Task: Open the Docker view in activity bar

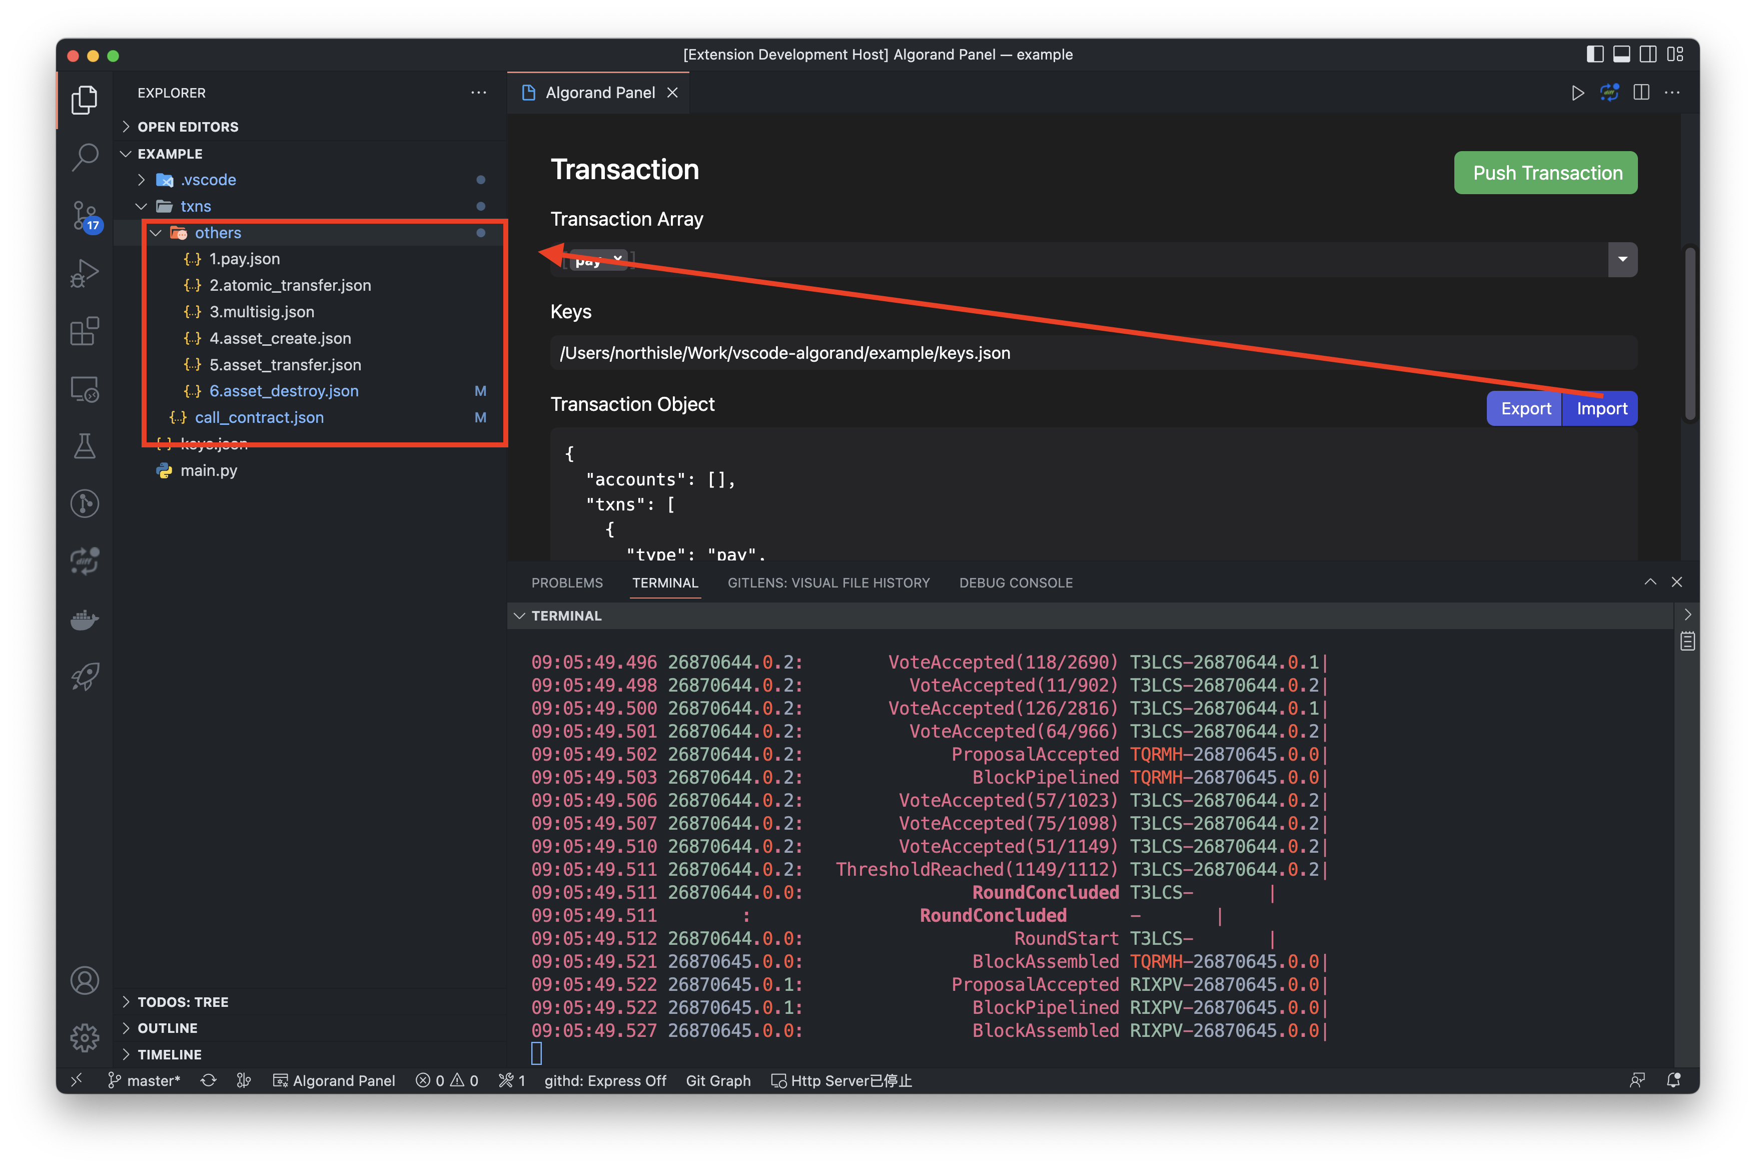Action: pyautogui.click(x=84, y=619)
